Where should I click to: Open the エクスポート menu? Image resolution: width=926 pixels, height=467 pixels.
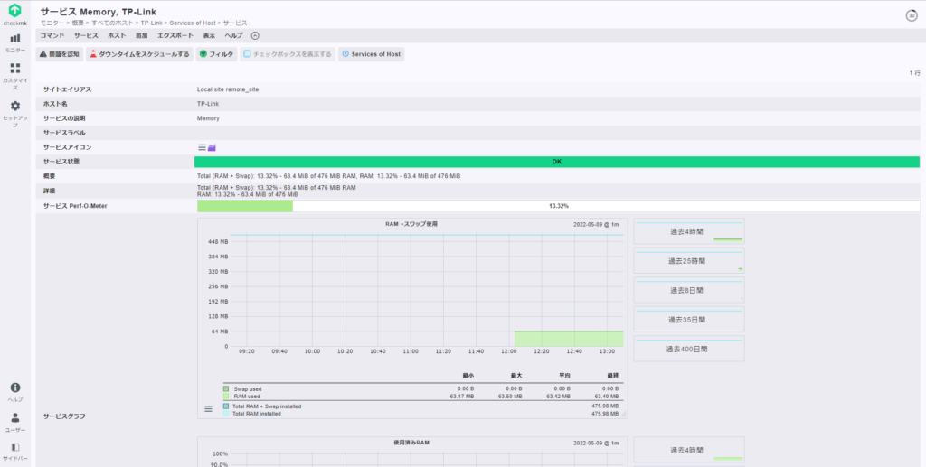pyautogui.click(x=175, y=35)
